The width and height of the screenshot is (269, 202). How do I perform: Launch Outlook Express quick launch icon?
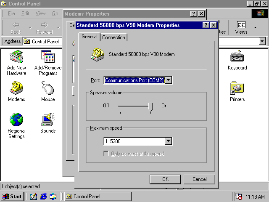coord(53,197)
